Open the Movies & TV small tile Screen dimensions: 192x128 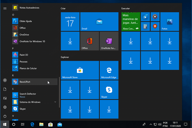coord(145,17)
